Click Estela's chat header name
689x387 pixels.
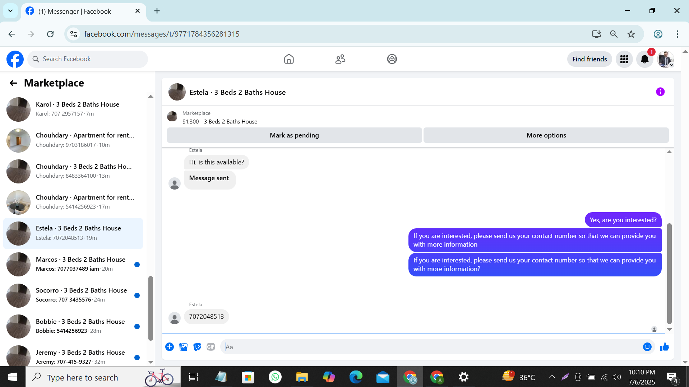click(x=237, y=92)
